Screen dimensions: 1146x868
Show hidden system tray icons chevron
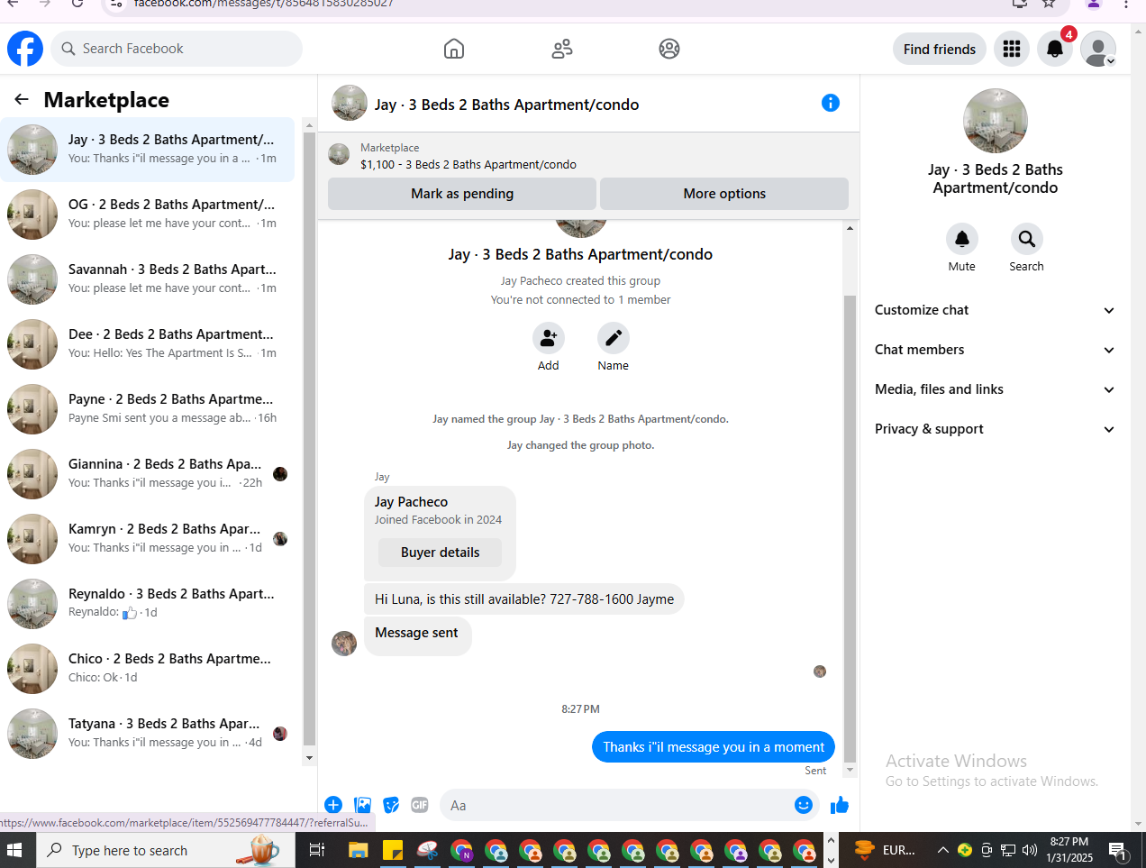[943, 850]
